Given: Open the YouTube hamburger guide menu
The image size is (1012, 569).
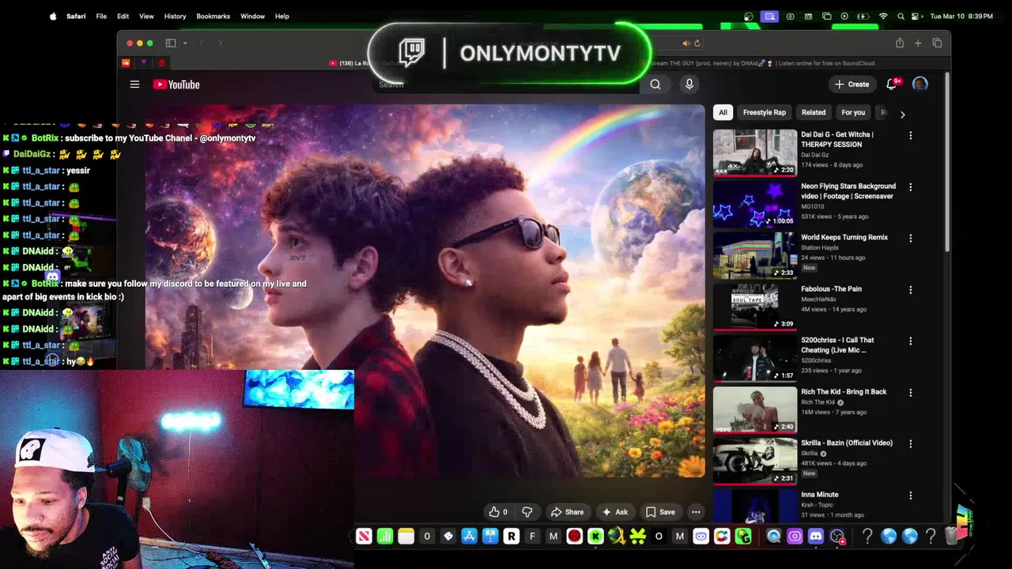Looking at the screenshot, I should click(134, 85).
